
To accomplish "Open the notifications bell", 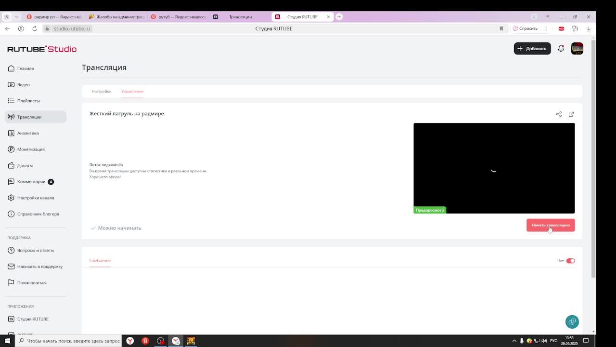I will 561,49.
